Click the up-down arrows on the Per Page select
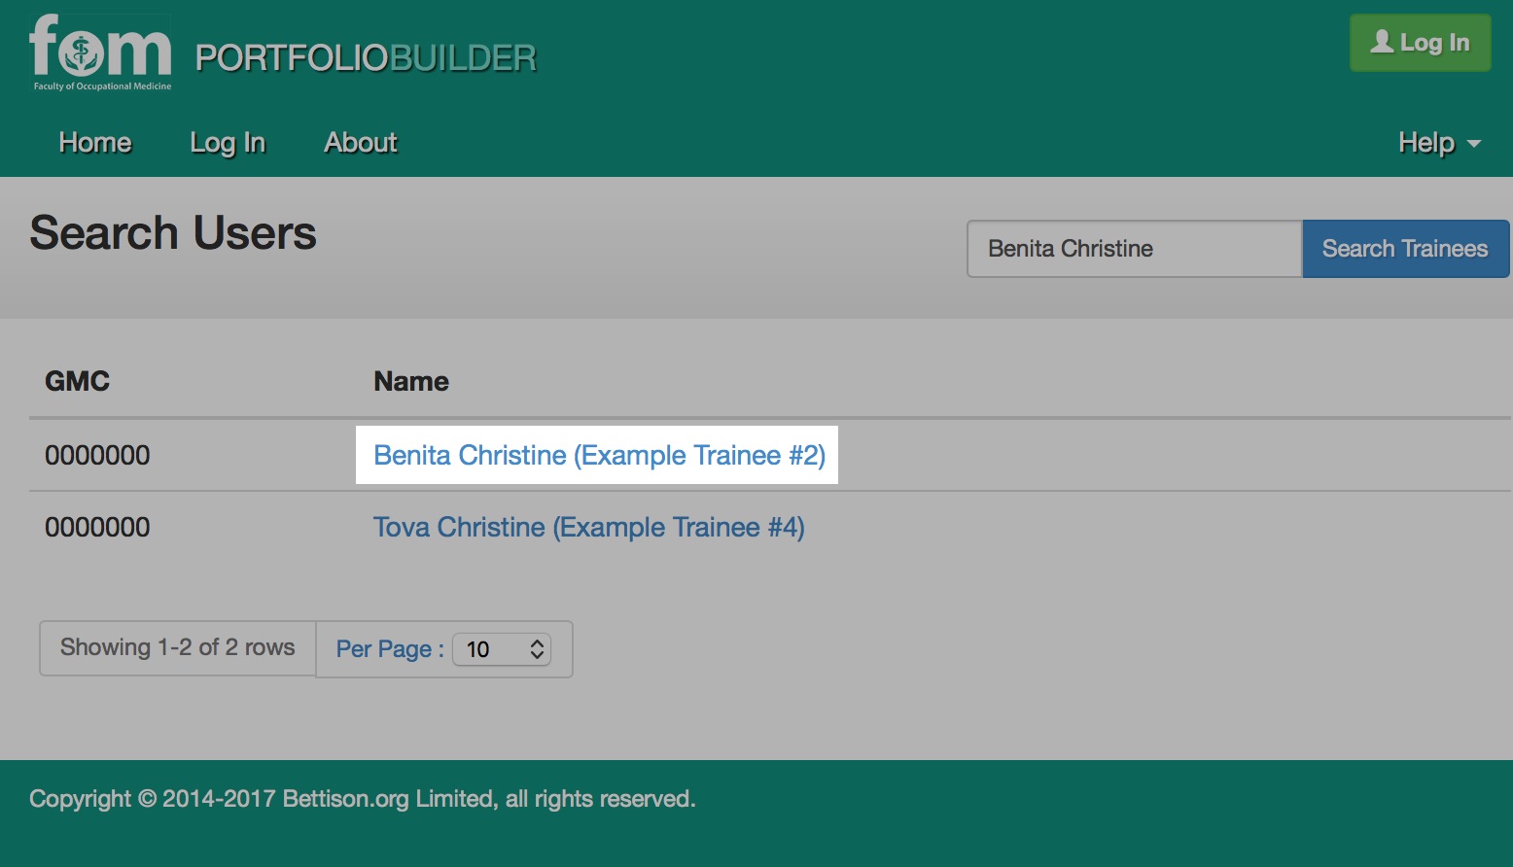Screen dimensions: 1513x867 (x=537, y=649)
